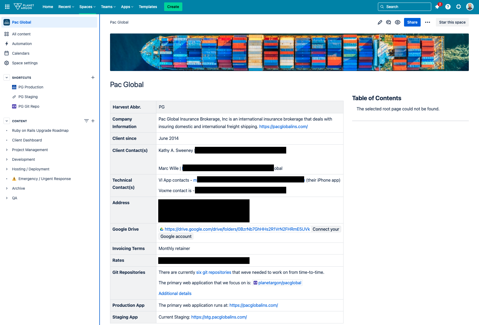This screenshot has height=325, width=479.
Task: Open the Client Dashboard page
Action: click(x=27, y=140)
